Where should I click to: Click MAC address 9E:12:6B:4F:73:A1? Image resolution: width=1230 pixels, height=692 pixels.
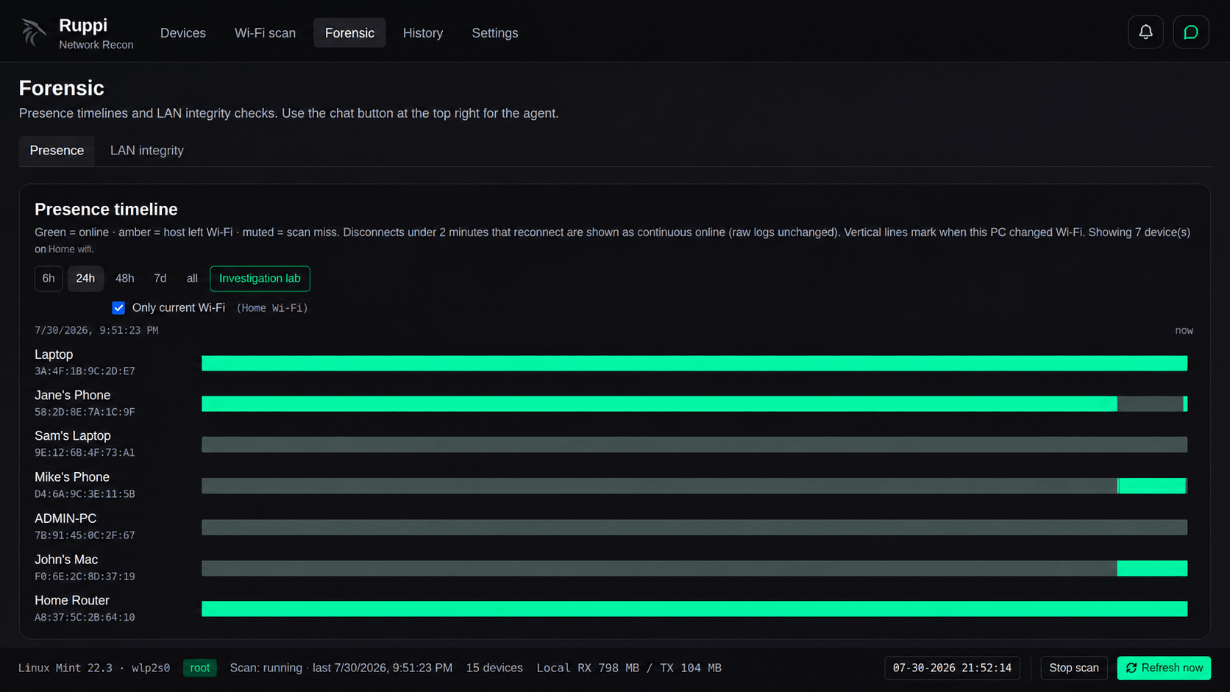[85, 453]
